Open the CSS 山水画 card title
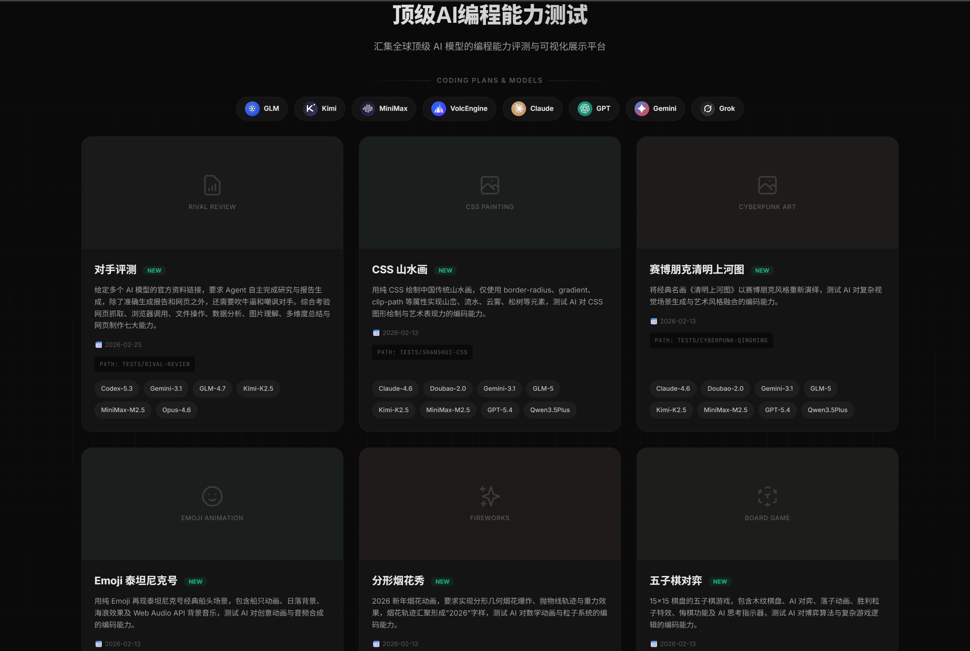970x651 pixels. tap(399, 269)
